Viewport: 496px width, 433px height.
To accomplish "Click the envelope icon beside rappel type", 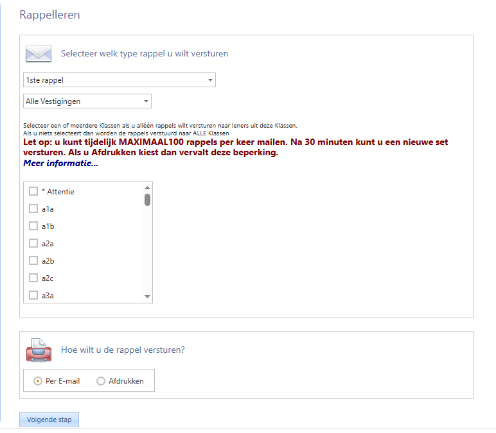I will point(38,53).
